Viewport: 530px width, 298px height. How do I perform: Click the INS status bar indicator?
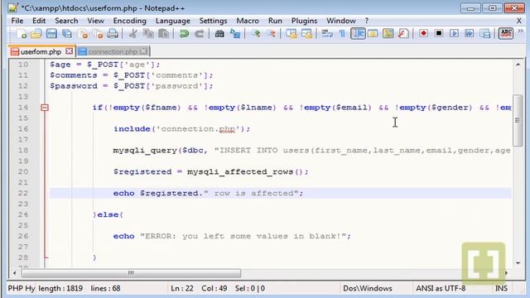pos(501,288)
